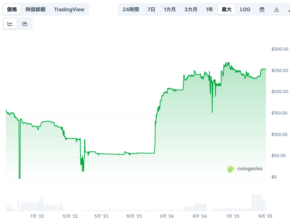Image resolution: width=290 pixels, height=223 pixels.
Task: Click the download chart data icon
Action: [x=277, y=9]
